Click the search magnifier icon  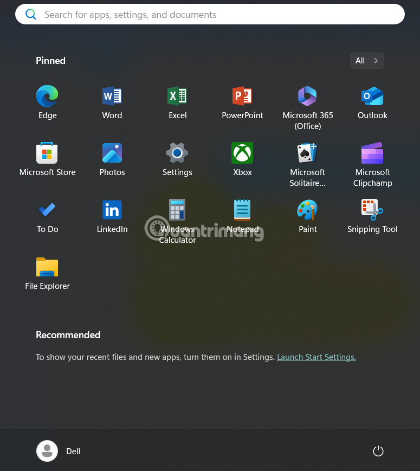pyautogui.click(x=31, y=14)
